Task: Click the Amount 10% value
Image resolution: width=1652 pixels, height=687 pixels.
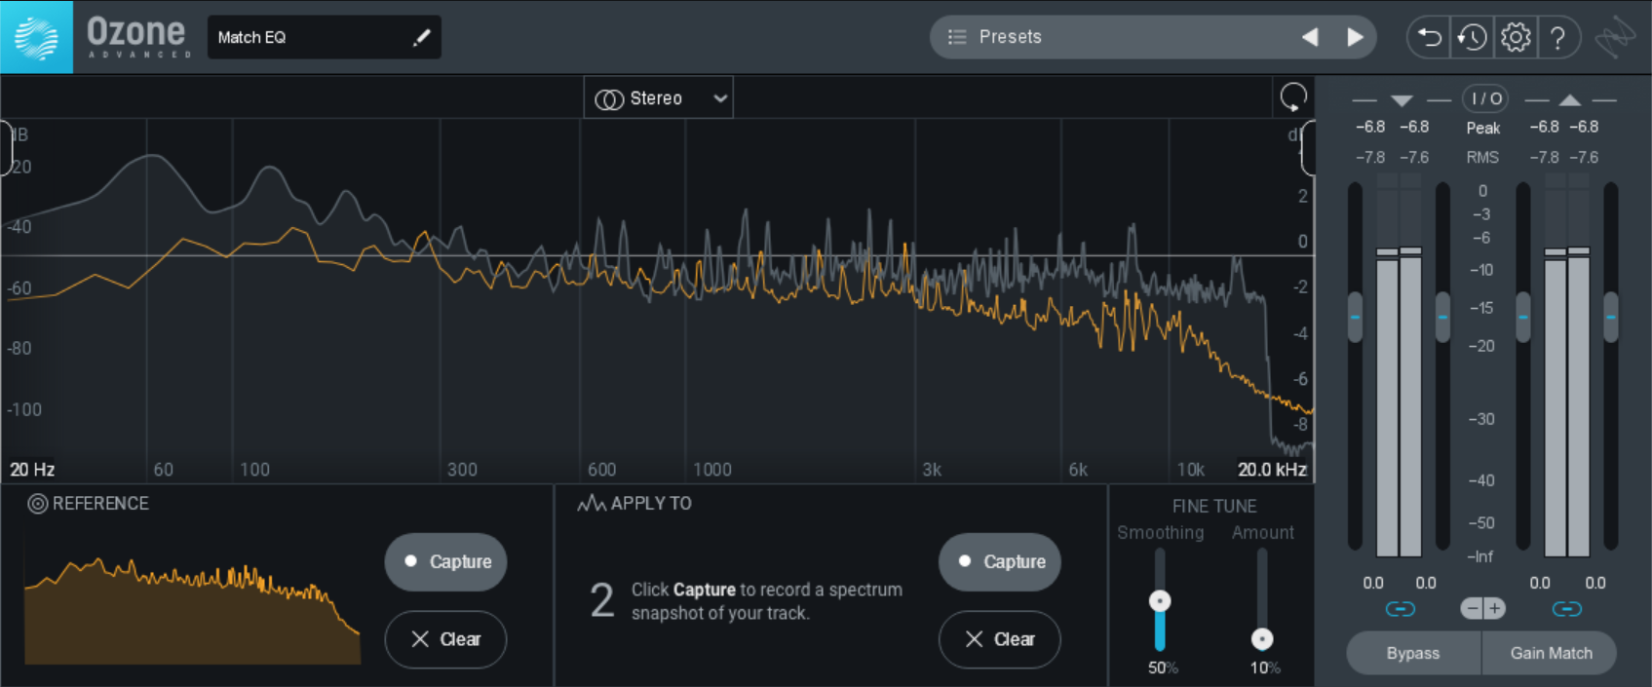Action: (1265, 668)
